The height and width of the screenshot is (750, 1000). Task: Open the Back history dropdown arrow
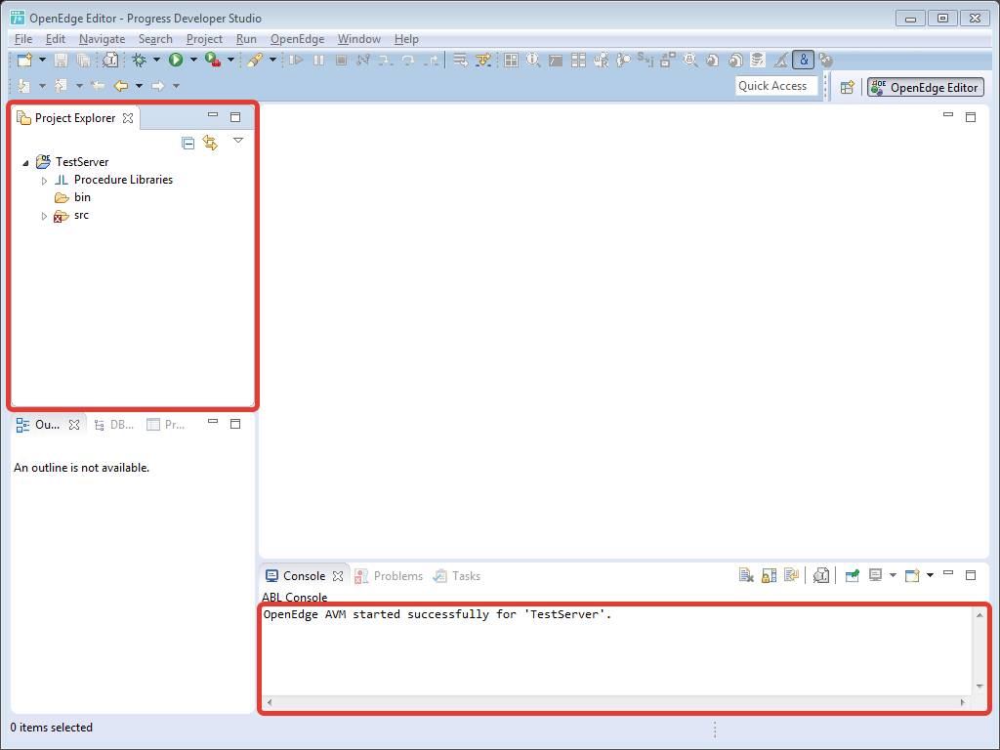click(139, 86)
